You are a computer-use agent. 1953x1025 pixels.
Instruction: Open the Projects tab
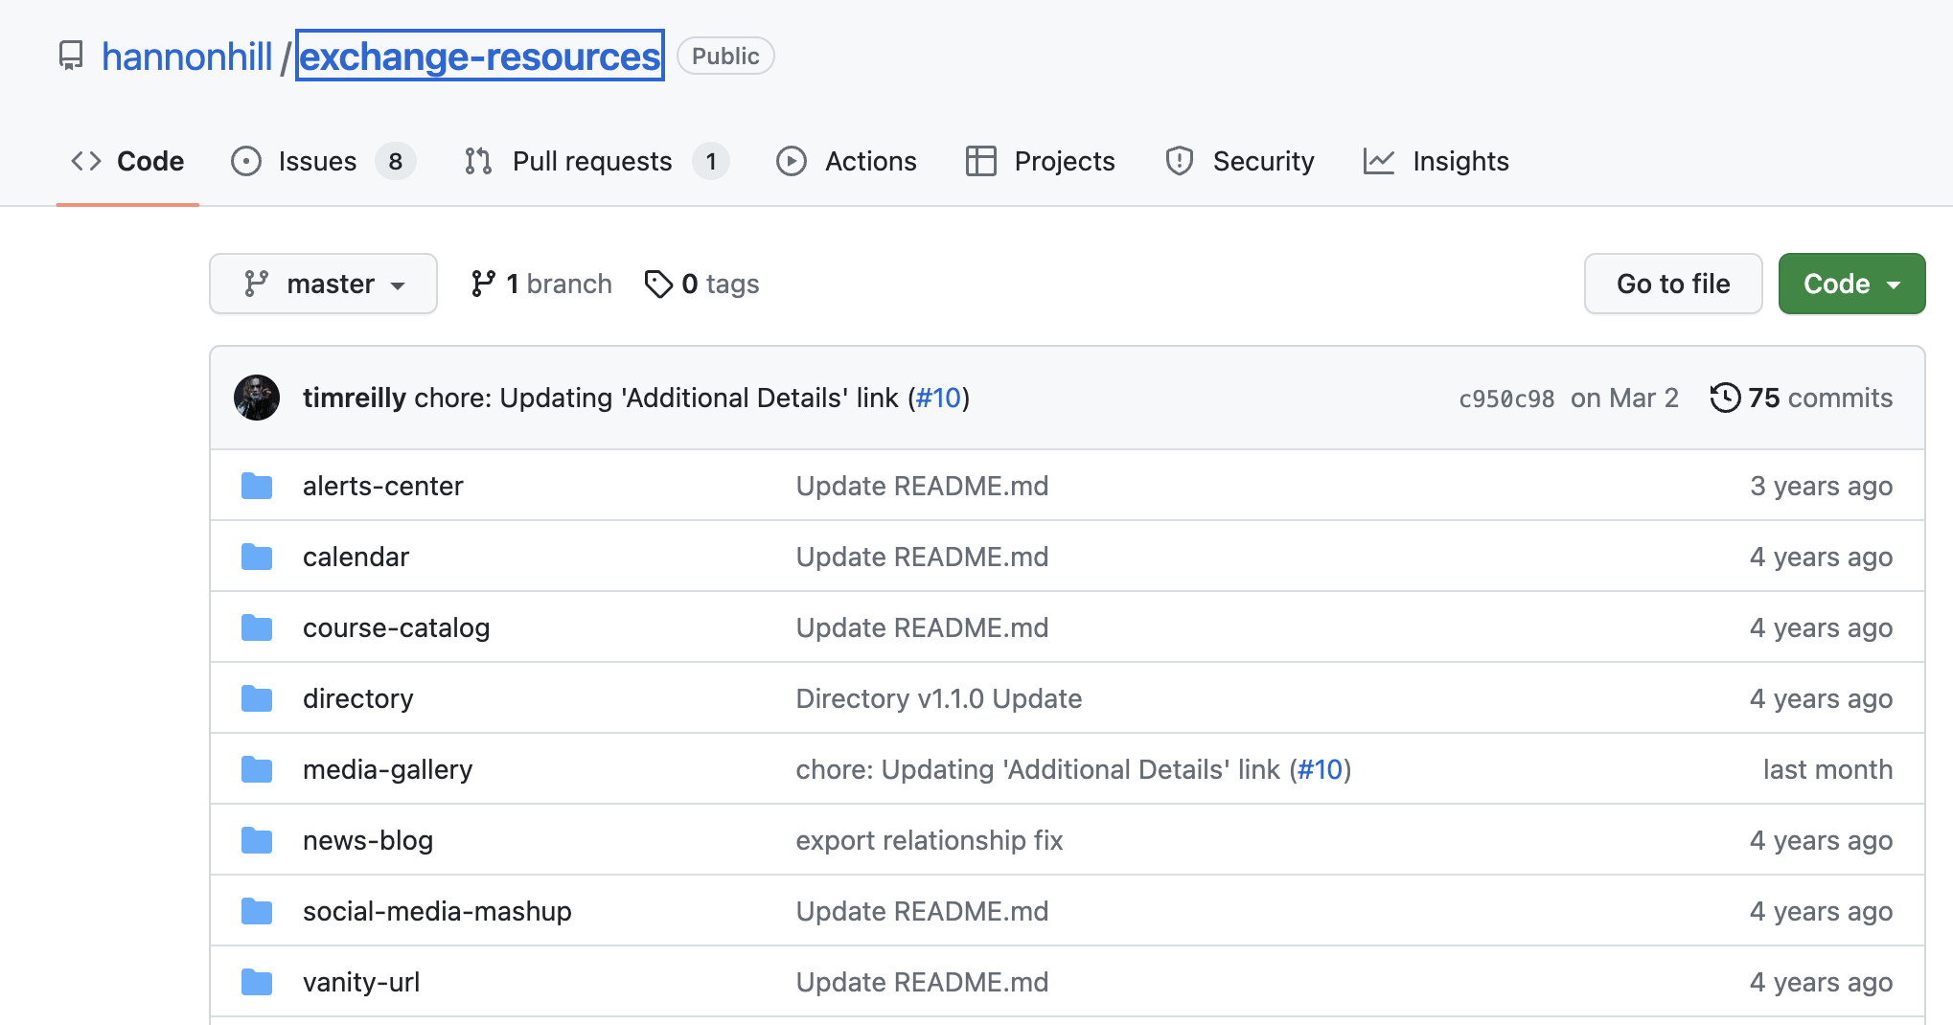tap(1041, 161)
